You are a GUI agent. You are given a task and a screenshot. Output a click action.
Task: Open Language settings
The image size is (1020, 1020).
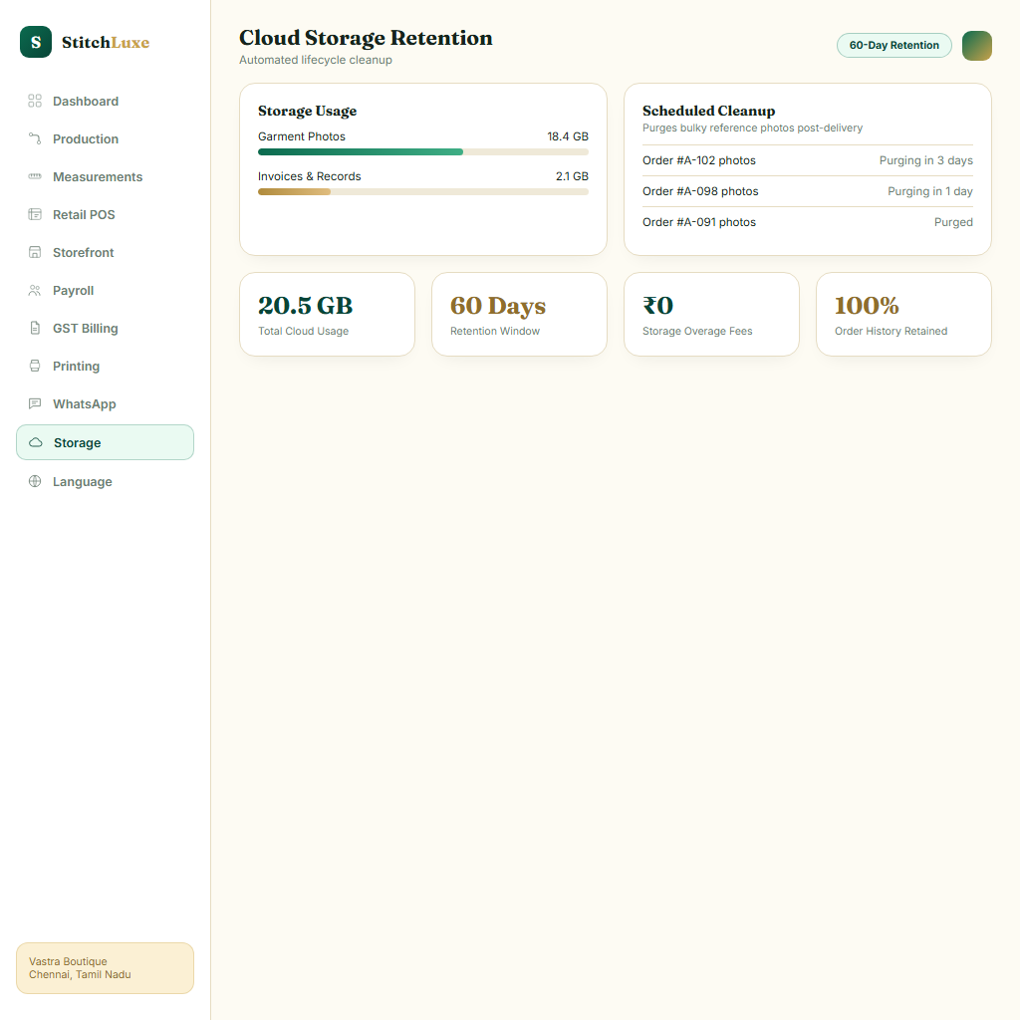click(x=105, y=481)
